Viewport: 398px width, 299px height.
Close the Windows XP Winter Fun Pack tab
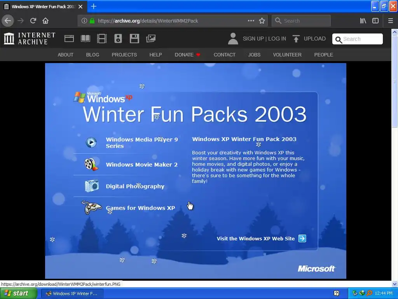pos(80,7)
